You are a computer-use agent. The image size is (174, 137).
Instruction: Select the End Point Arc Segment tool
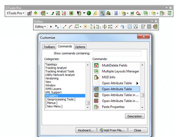coord(70,27)
